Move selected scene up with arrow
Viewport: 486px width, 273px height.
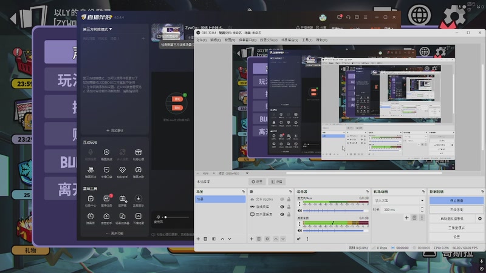click(222, 239)
